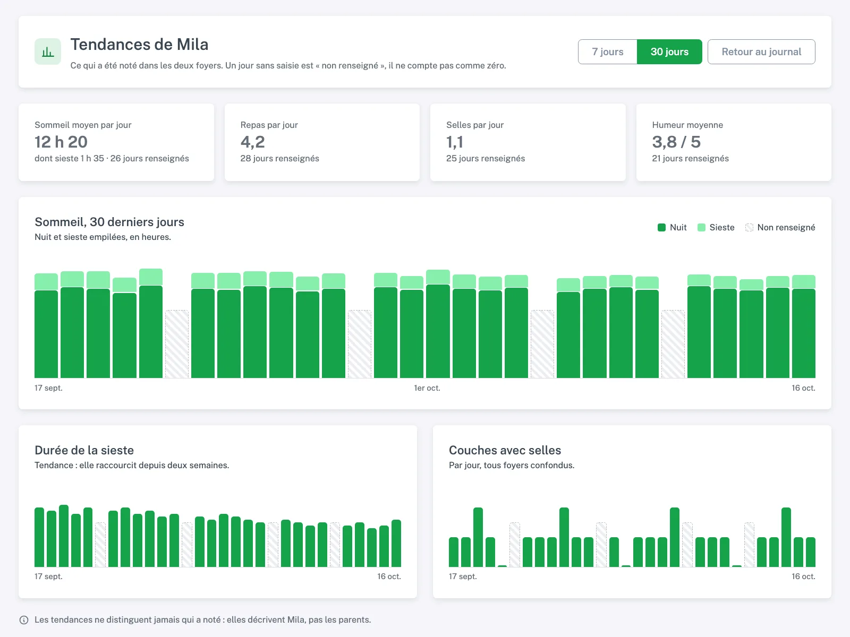Click 16 oct. label under nap chart
The image size is (850, 637).
pyautogui.click(x=389, y=576)
